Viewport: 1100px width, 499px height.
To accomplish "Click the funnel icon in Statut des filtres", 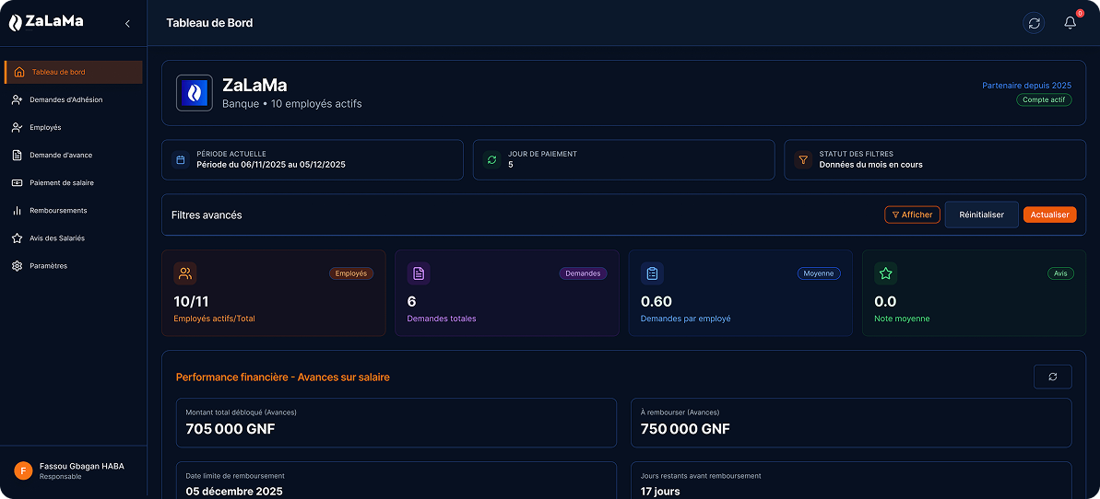I will tap(802, 160).
